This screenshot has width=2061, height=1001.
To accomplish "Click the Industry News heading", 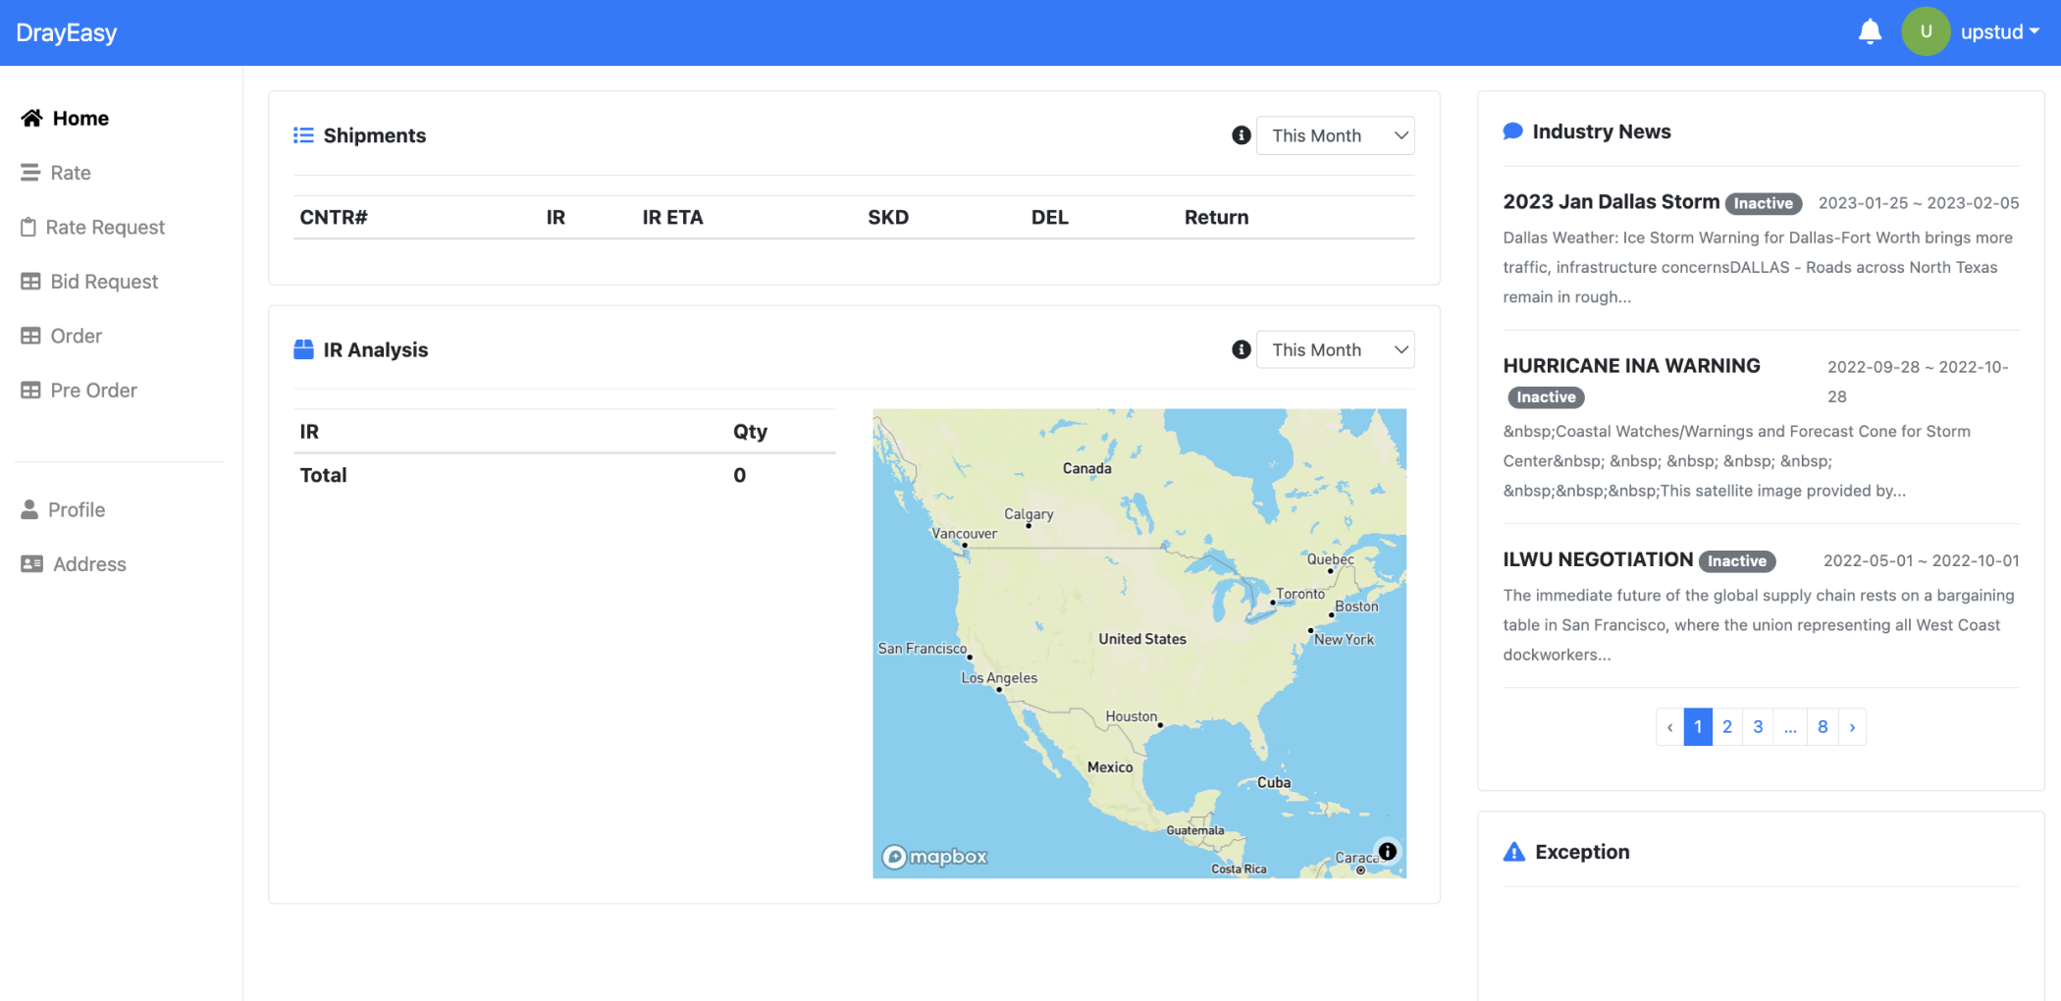I will [1602, 132].
